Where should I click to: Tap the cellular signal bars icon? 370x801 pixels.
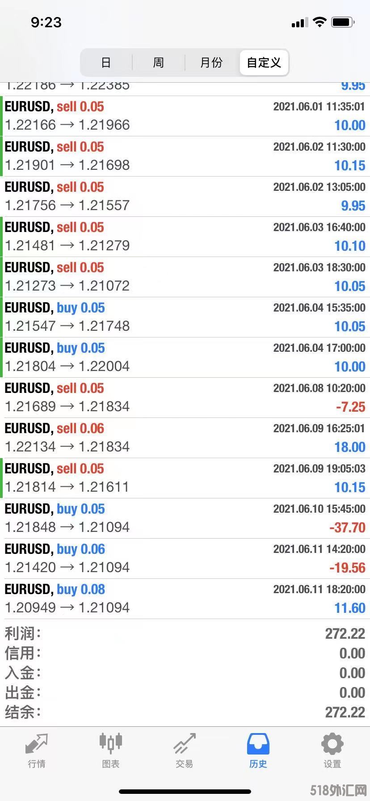299,22
